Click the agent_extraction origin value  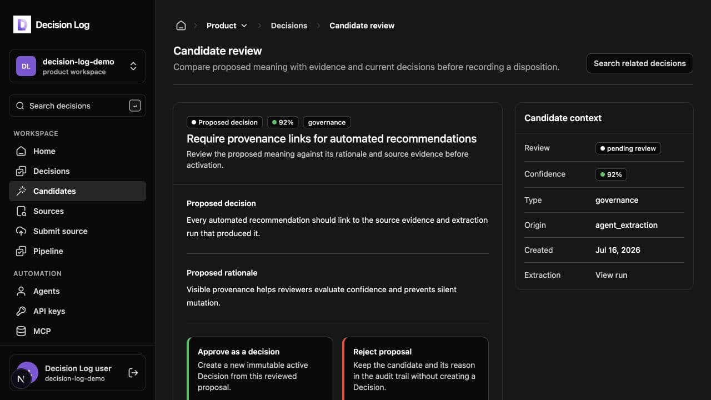[x=627, y=225]
